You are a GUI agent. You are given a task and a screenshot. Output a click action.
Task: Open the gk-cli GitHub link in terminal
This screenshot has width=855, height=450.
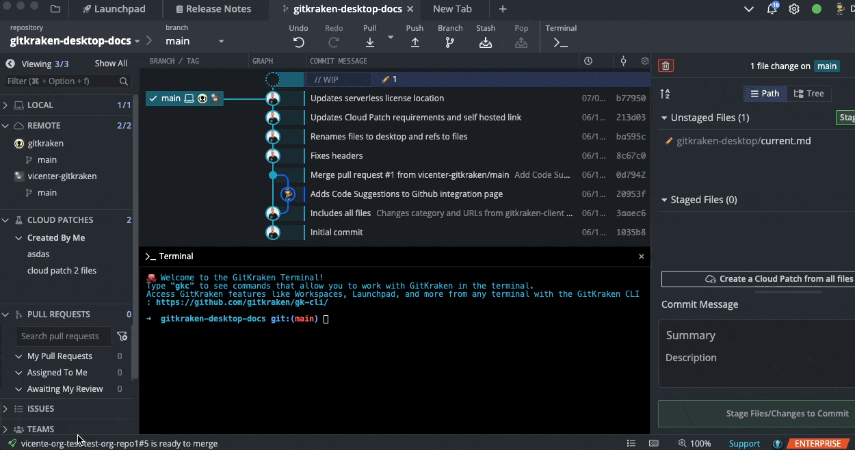242,302
